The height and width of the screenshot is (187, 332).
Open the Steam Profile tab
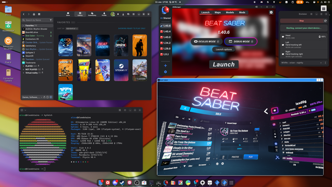click(x=104, y=14)
